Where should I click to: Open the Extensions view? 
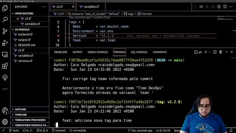pos(5,66)
